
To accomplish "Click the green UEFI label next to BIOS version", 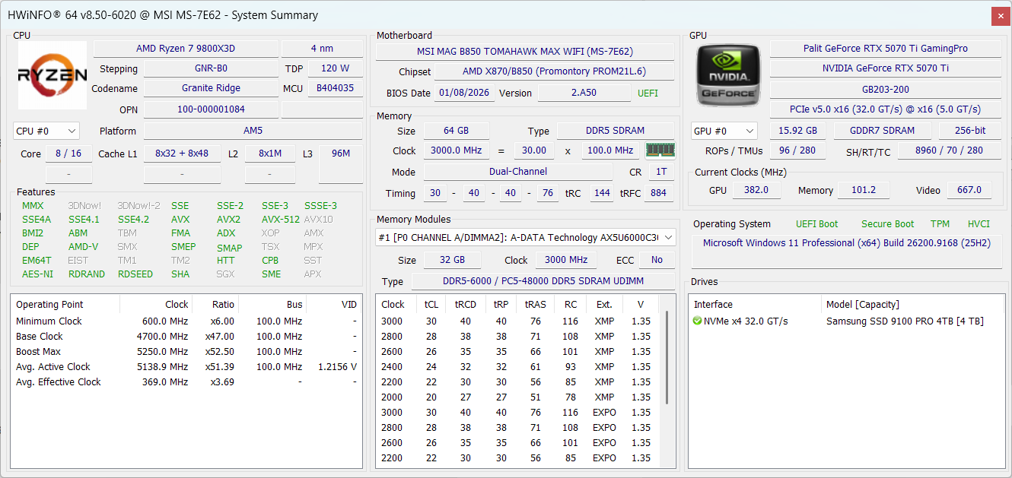I will click(x=648, y=93).
